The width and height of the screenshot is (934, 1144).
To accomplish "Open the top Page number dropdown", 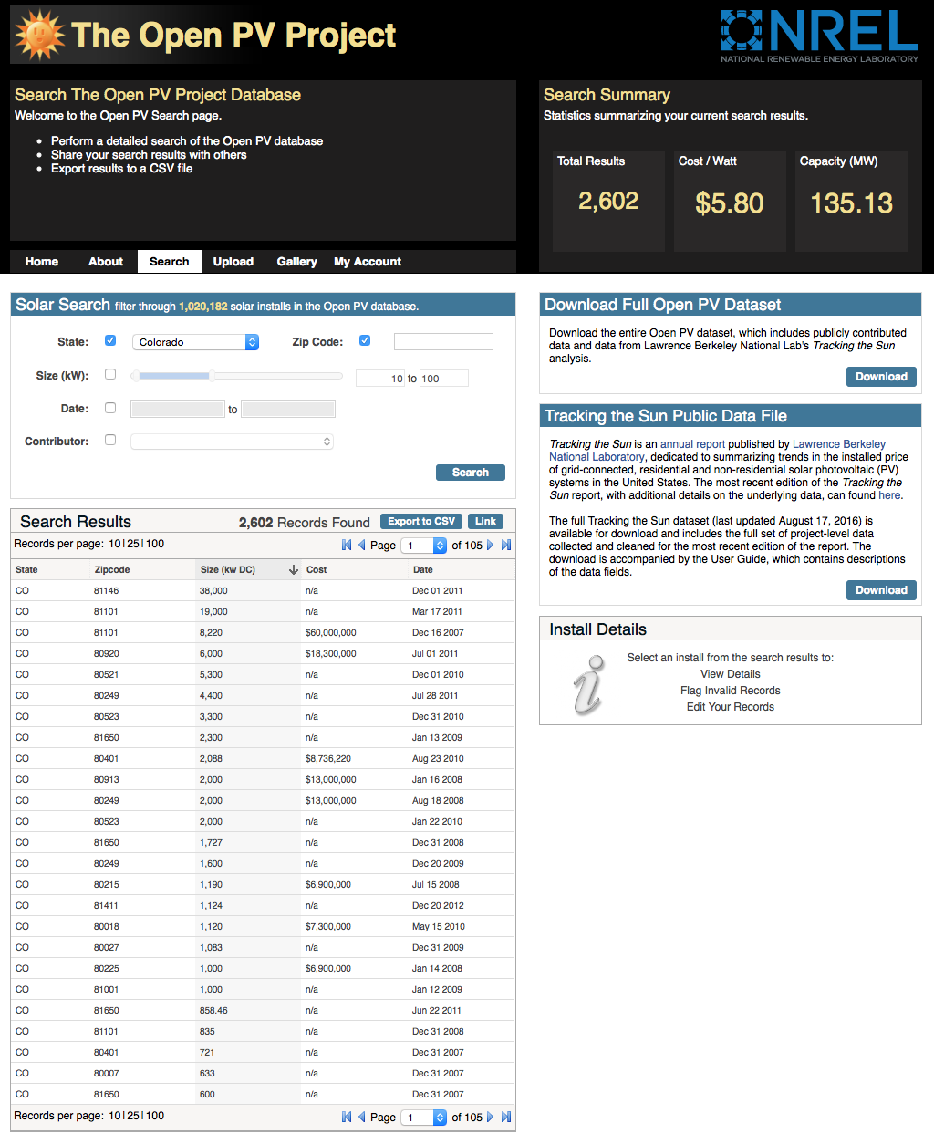I will point(424,546).
